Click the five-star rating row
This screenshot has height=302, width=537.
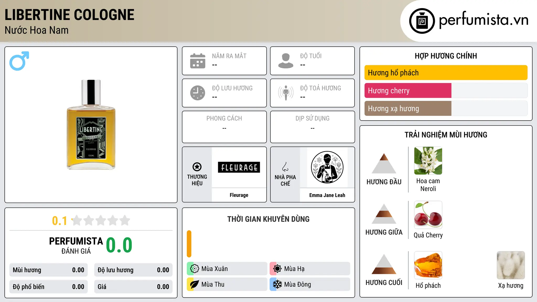point(101,220)
